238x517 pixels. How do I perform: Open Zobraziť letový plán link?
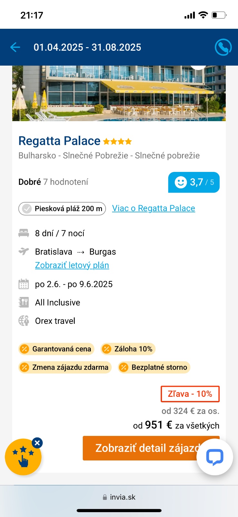[72, 265]
